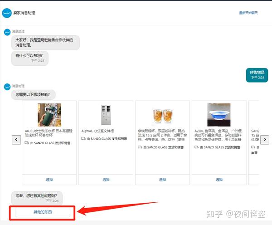272x225 pixels.
Task: Click the AZOIL 鱼饵碗 product description
Action: point(218,135)
